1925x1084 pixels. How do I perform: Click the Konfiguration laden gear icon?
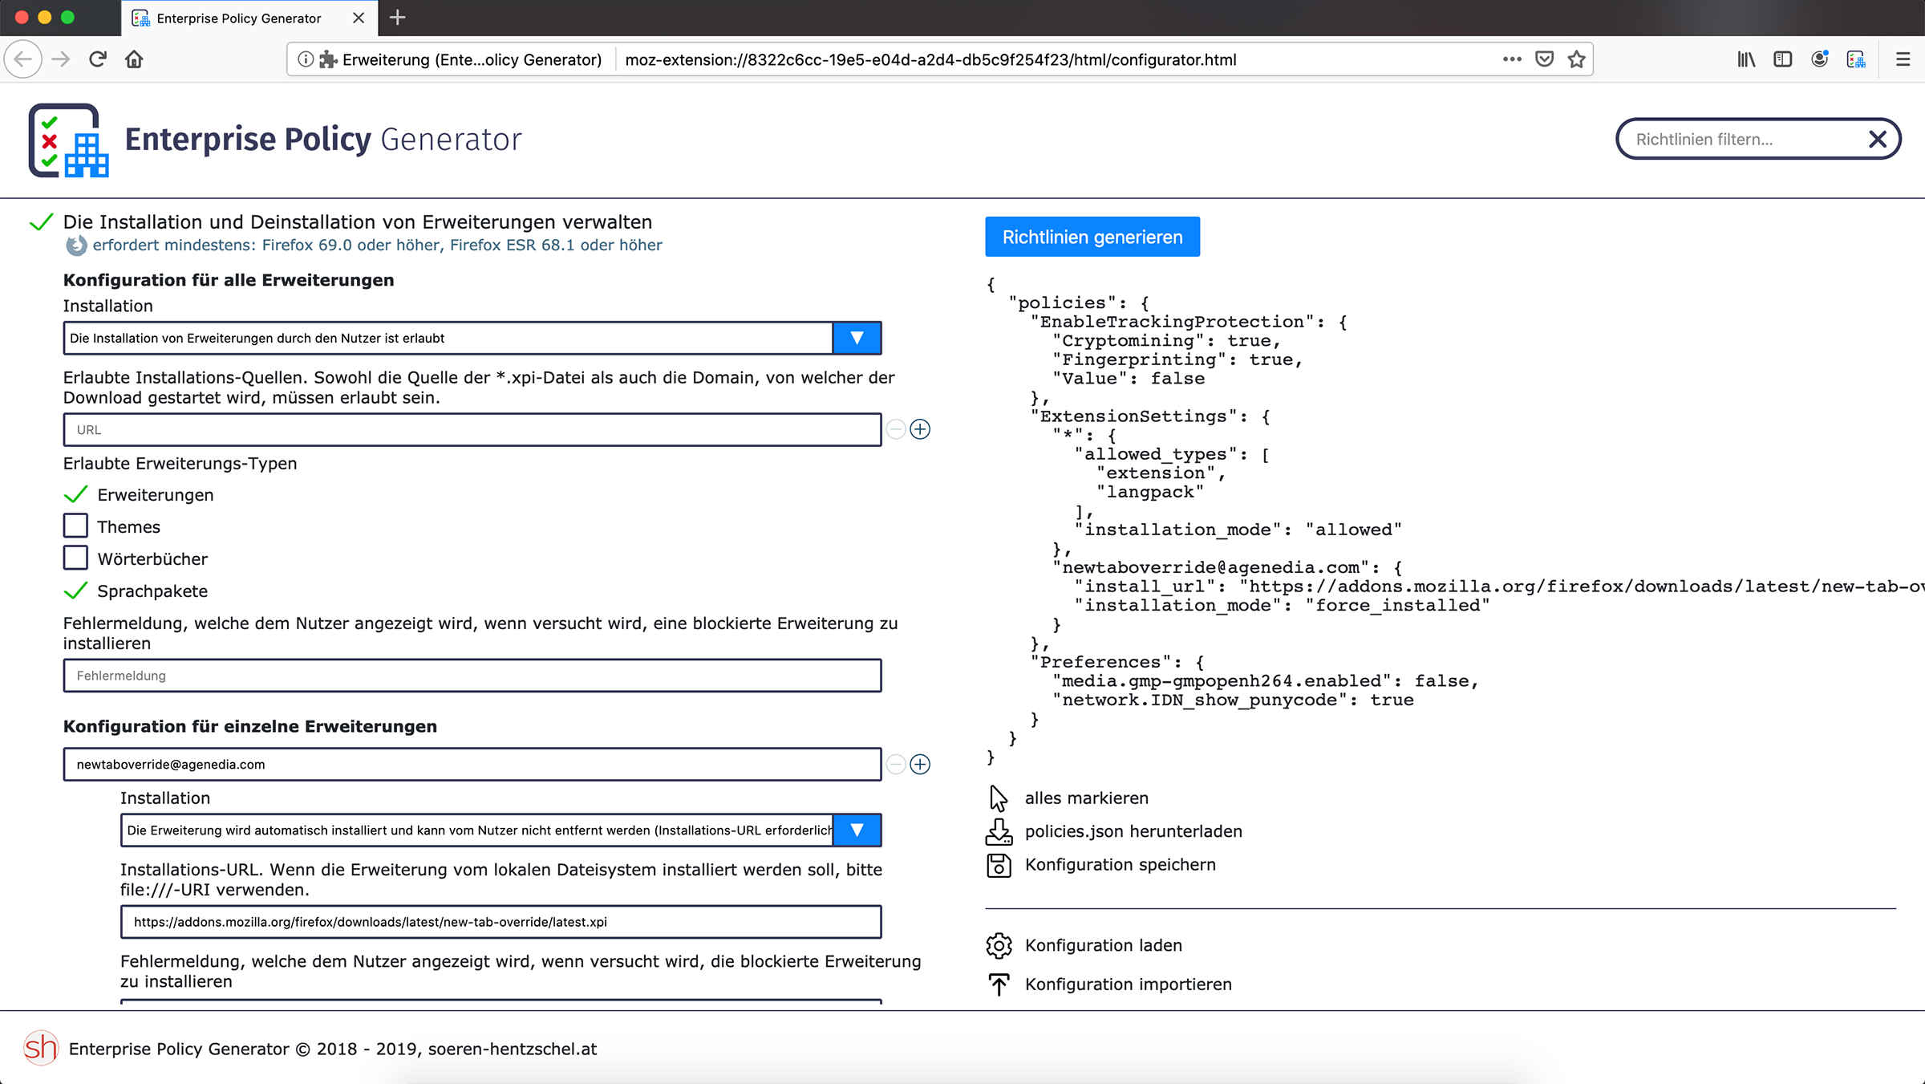point(999,945)
